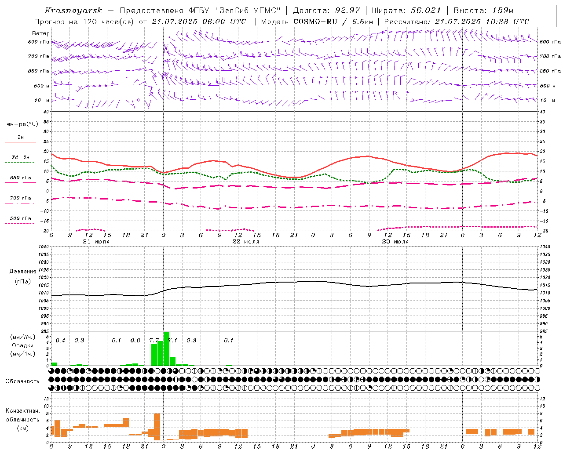Click the tallest orange convective cloud bar
This screenshot has width=563, height=450.
pos(157,427)
